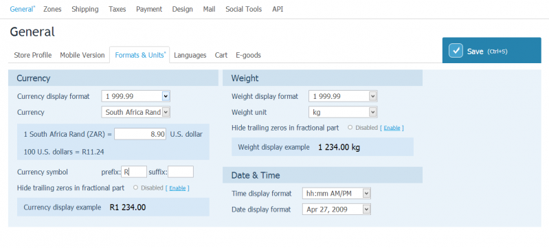Open the Cart tab
Screen dimensions: 549x248
221,55
